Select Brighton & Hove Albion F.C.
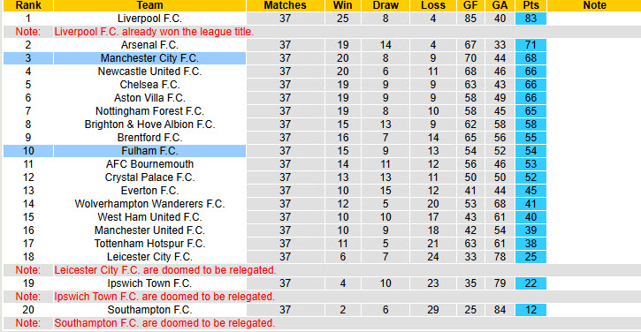 [x=149, y=124]
